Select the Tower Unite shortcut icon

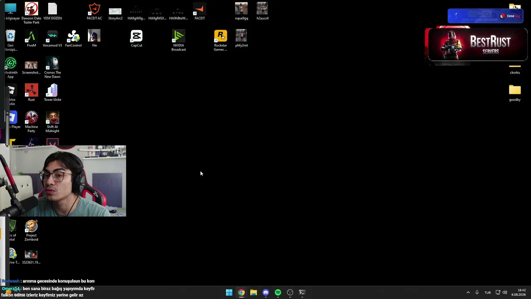[52, 93]
